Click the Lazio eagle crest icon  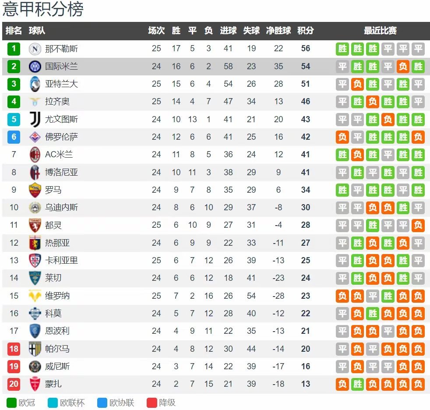35,102
